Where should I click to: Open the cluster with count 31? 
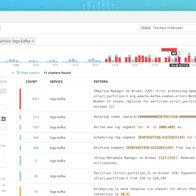coord(36,161)
